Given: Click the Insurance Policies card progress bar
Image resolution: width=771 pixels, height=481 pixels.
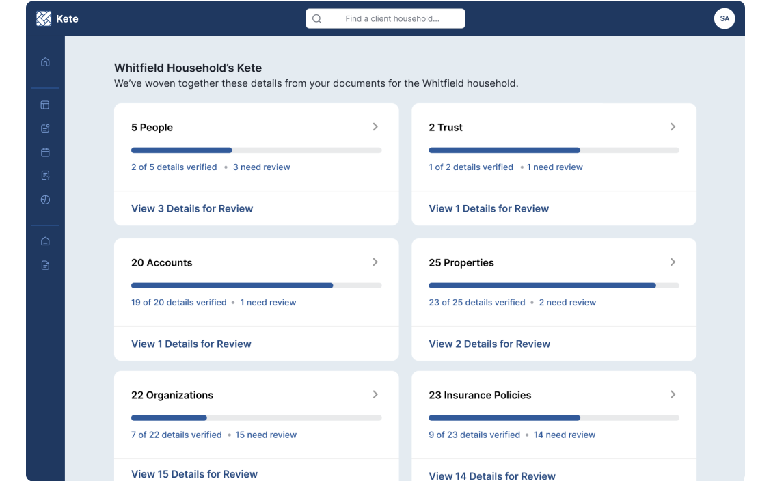Looking at the screenshot, I should 554,418.
